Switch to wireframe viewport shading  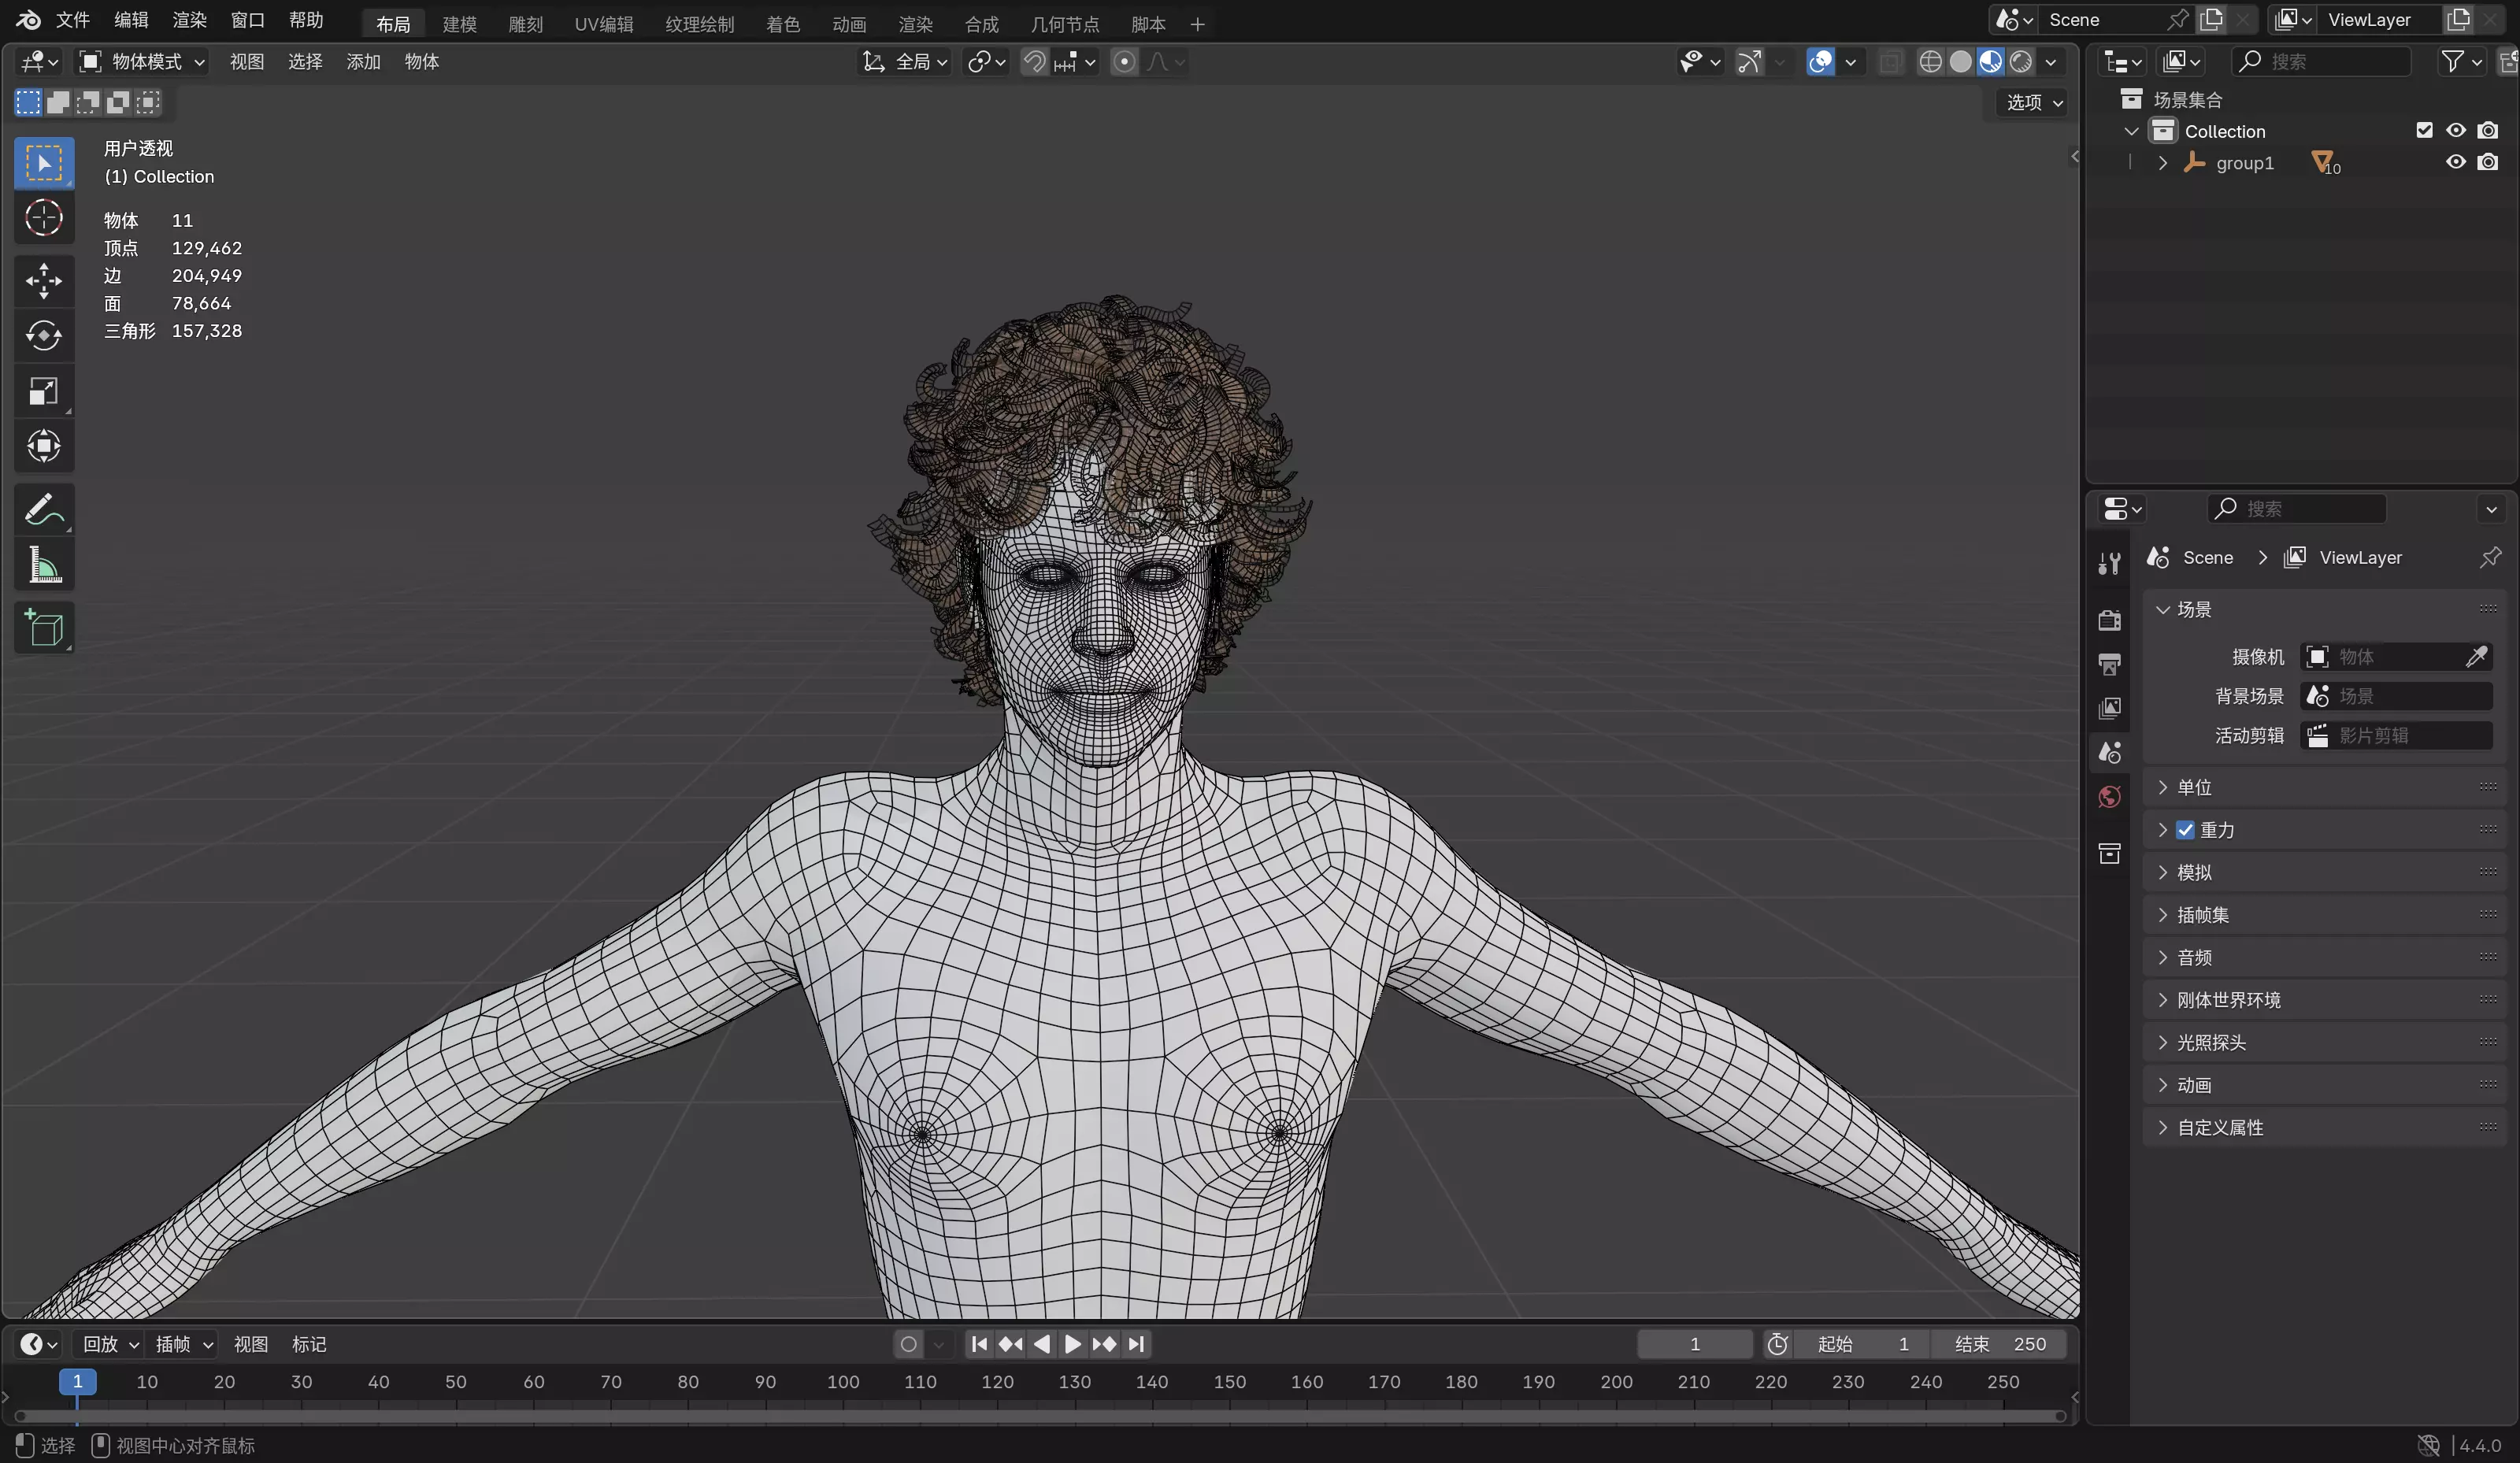[1931, 62]
